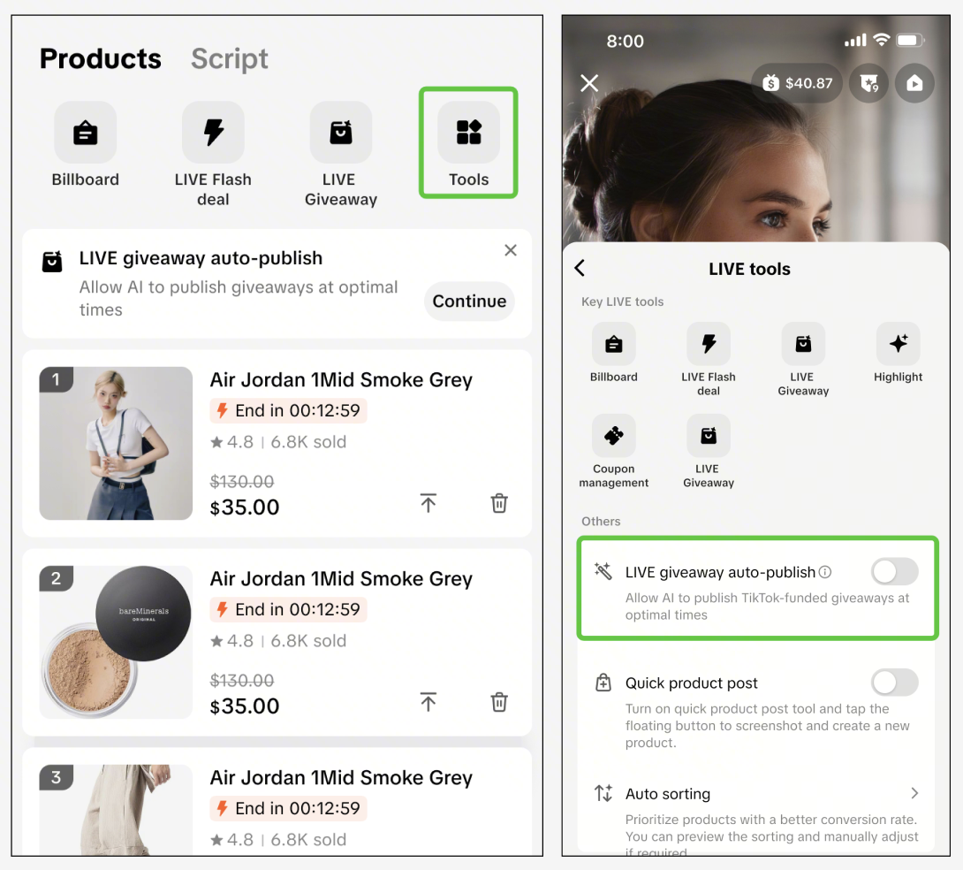Turn on the Quick product post switch
This screenshot has height=870, width=963.
895,683
